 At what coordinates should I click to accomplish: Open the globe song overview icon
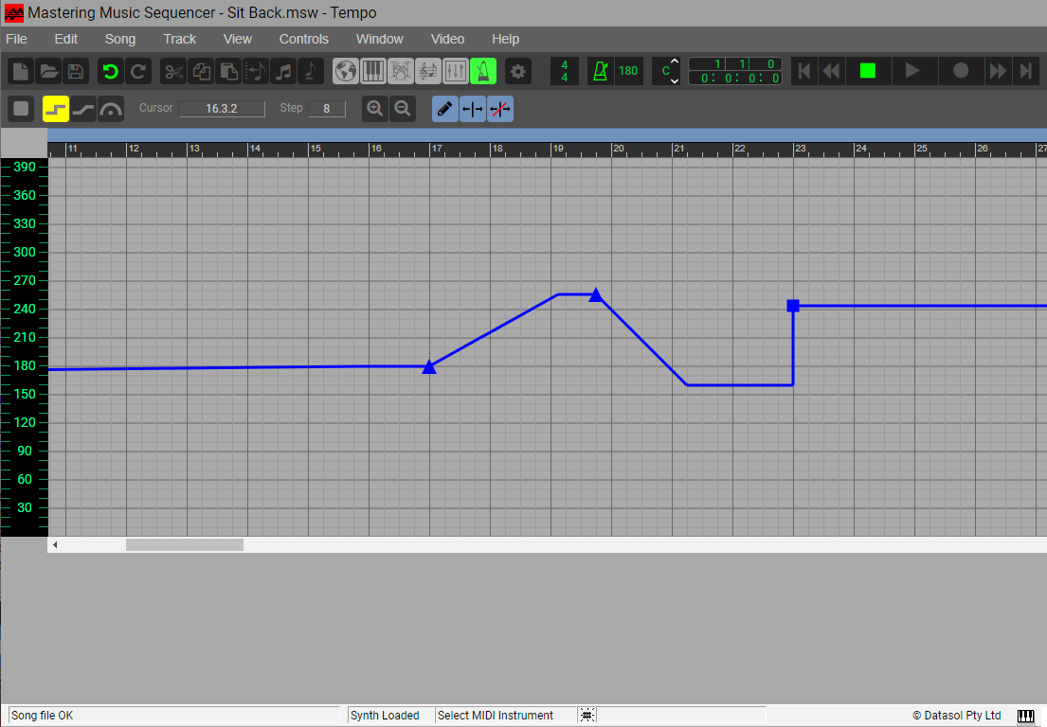[346, 71]
